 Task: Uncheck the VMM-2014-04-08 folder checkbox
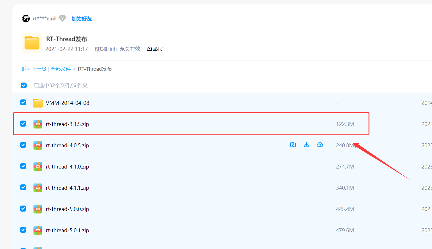coord(23,103)
